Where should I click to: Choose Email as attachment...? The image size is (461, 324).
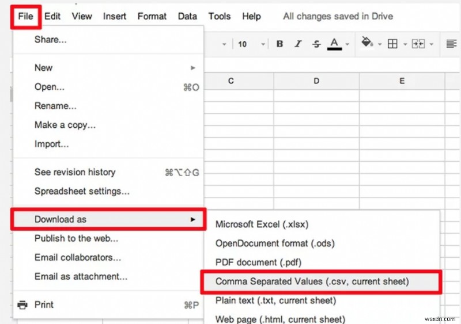tap(108, 277)
